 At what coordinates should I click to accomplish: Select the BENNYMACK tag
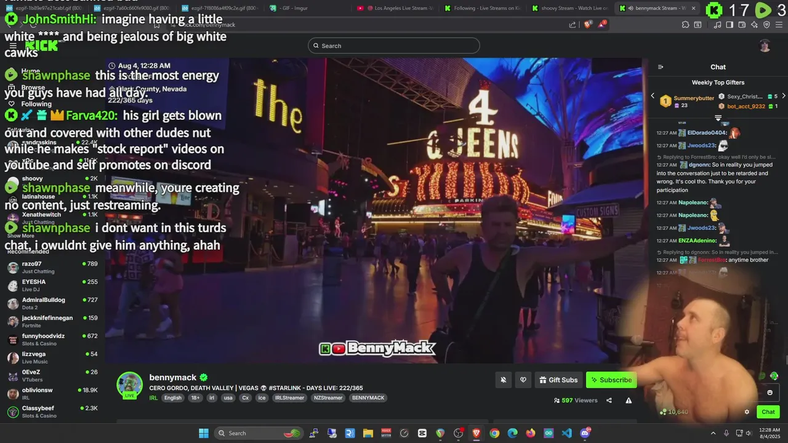[x=368, y=398]
